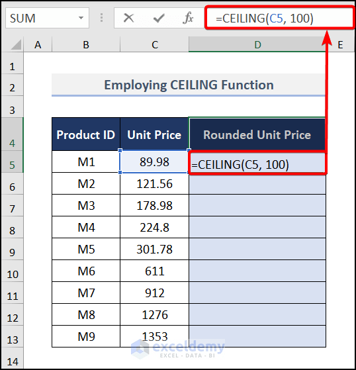This screenshot has width=356, height=370.
Task: Select row 4 header
Action: click(x=13, y=134)
